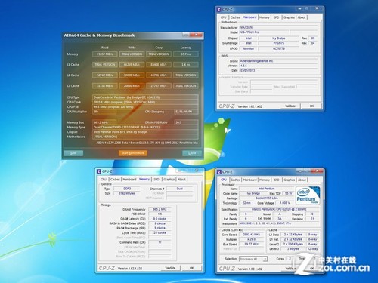The width and height of the screenshot is (378, 283).
Task: Open SPD tab in Mainboard window
Action: [x=277, y=17]
